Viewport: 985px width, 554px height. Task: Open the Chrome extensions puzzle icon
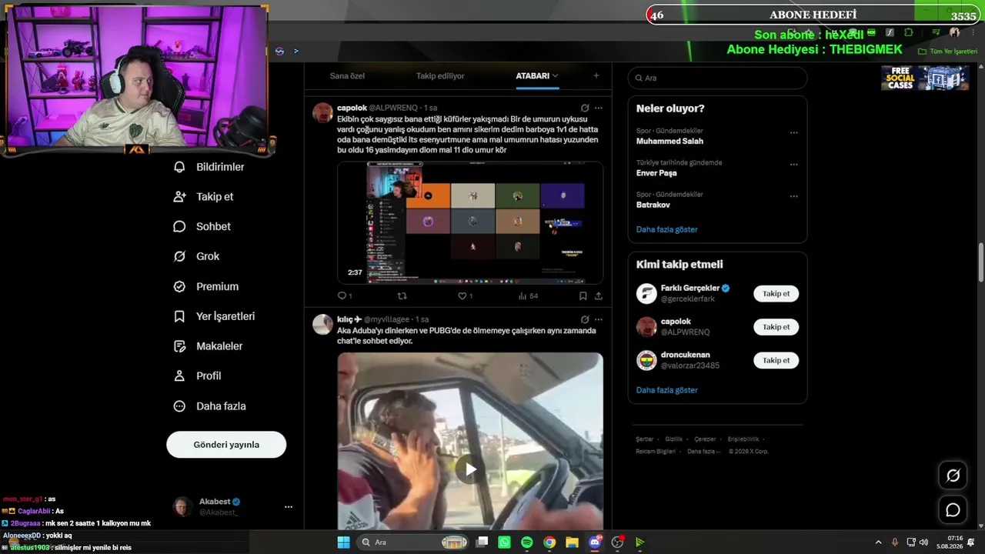tap(909, 32)
